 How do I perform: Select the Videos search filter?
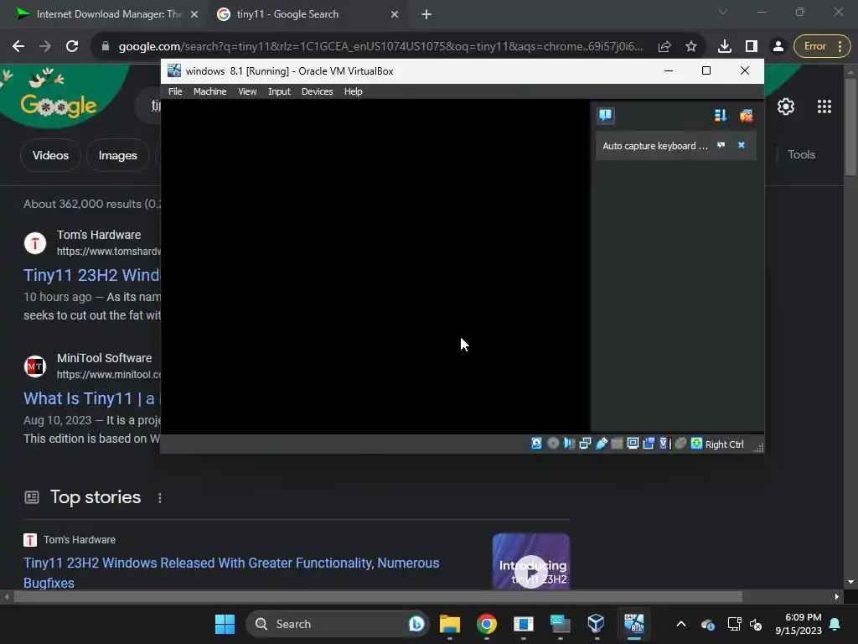(50, 155)
